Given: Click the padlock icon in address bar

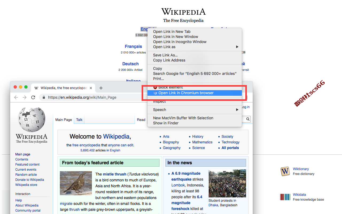Looking at the screenshot, I should (x=44, y=97).
